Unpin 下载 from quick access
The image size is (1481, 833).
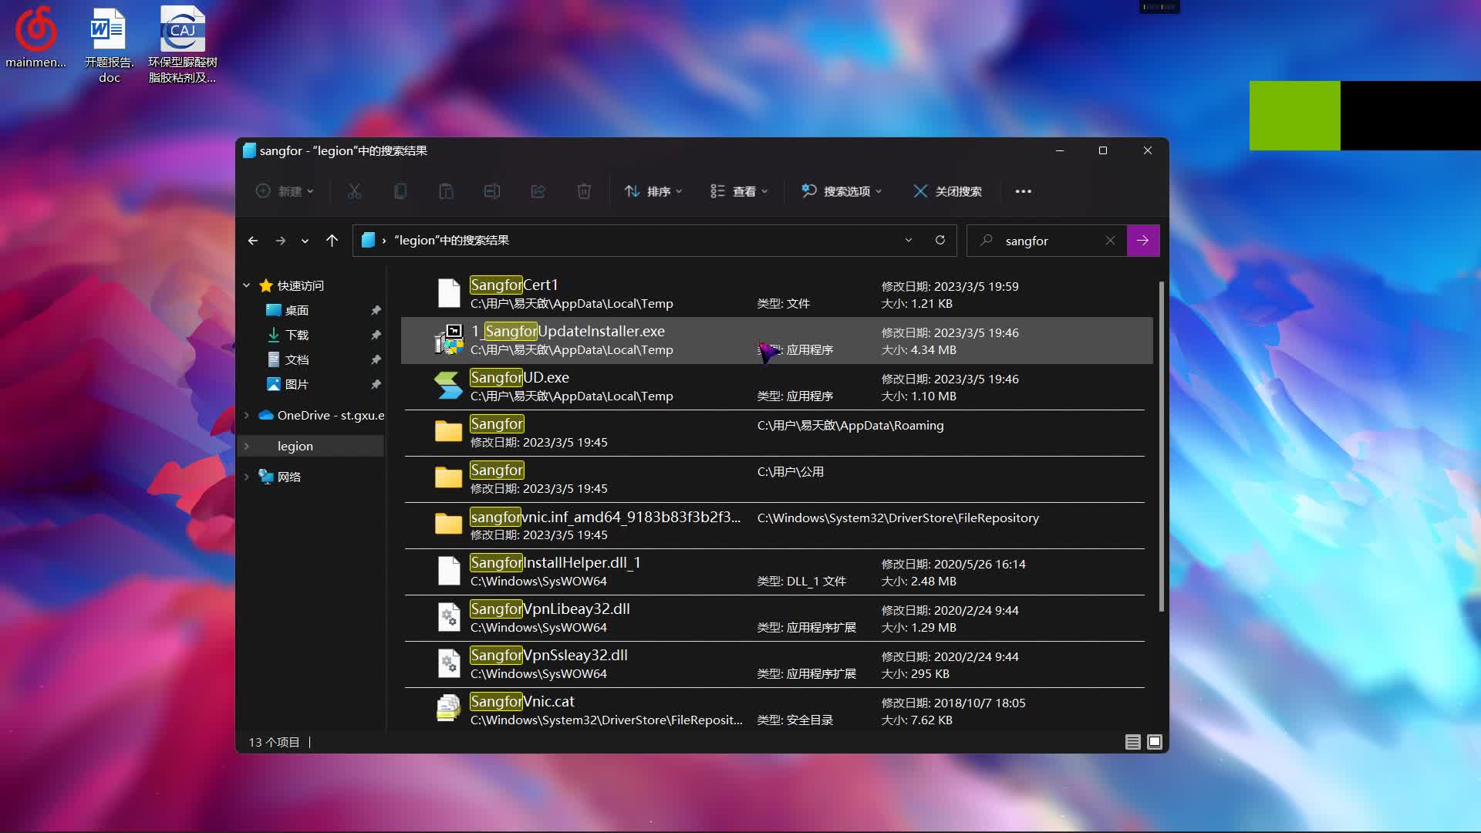coord(376,335)
